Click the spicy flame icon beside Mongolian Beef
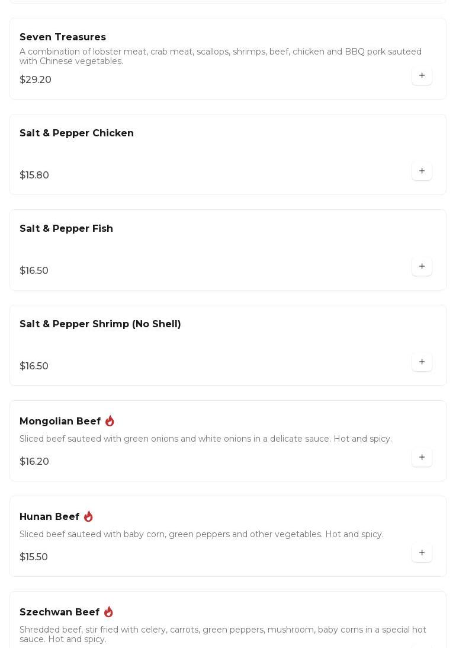 tap(110, 421)
